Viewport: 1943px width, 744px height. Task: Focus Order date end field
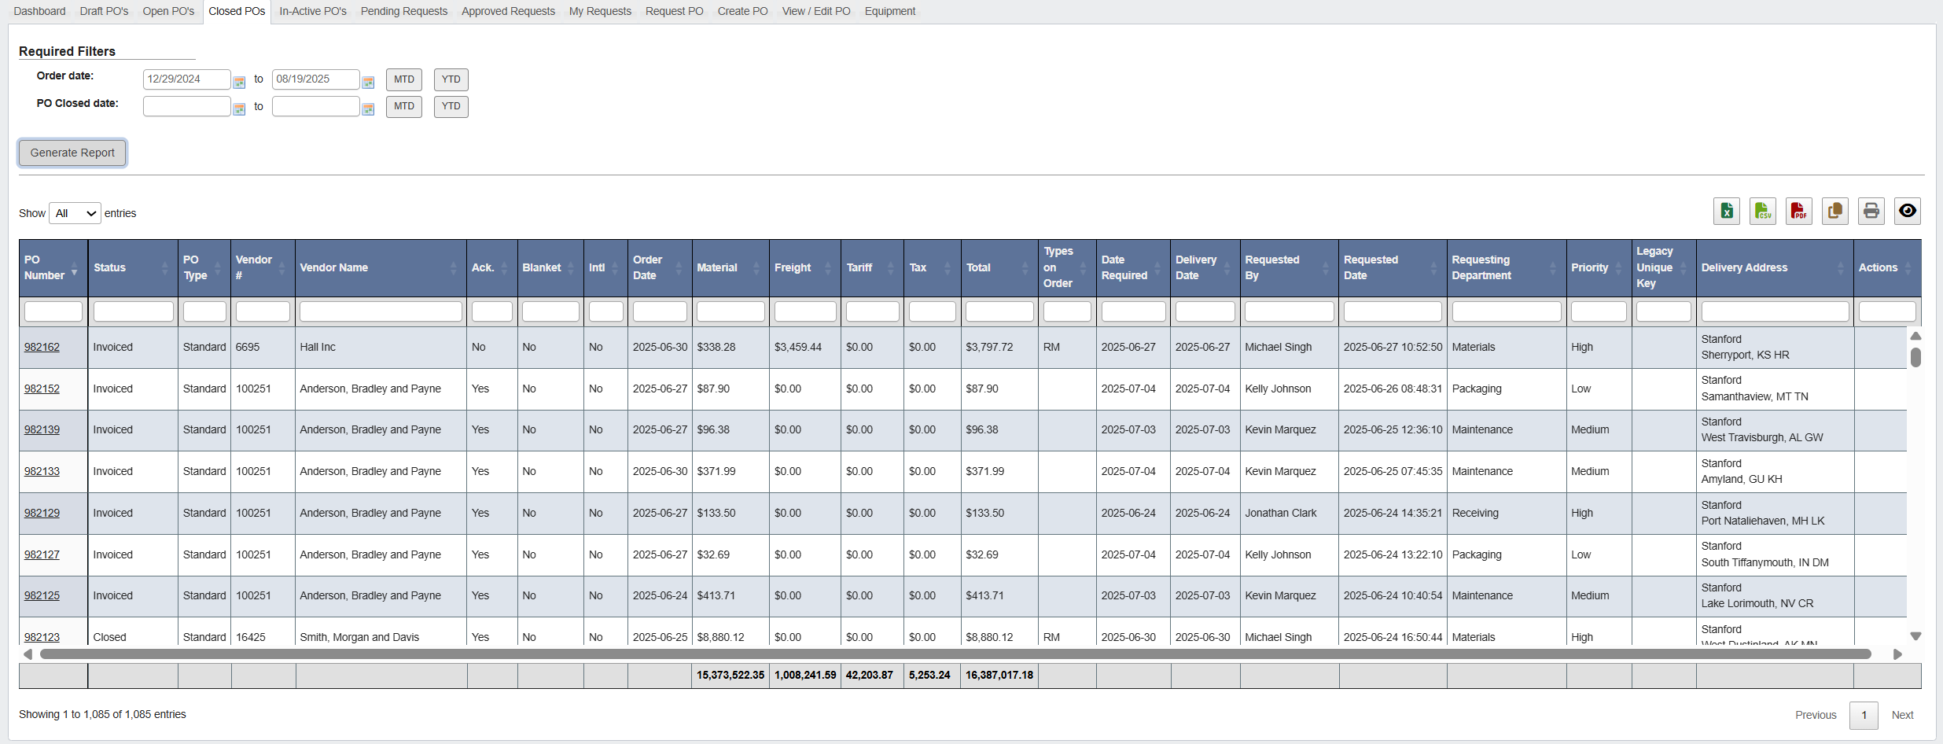(x=315, y=79)
